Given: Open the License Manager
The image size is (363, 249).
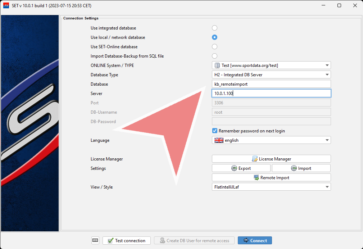Looking at the screenshot, I should [271, 159].
